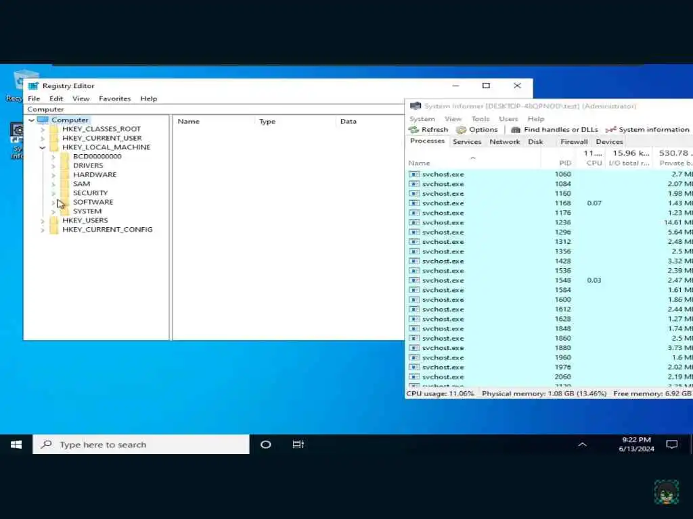Click the HKEY_USERS folder icon
Viewport: 693px width, 519px height.
[x=54, y=220]
